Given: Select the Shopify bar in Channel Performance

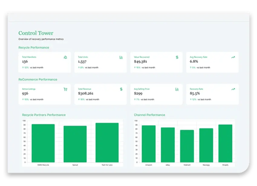Looking at the screenshot, I should click(x=225, y=143).
